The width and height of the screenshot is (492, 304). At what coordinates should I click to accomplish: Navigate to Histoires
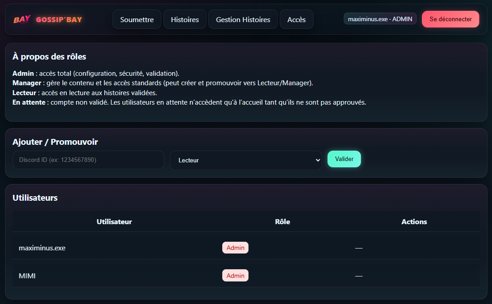tap(185, 19)
